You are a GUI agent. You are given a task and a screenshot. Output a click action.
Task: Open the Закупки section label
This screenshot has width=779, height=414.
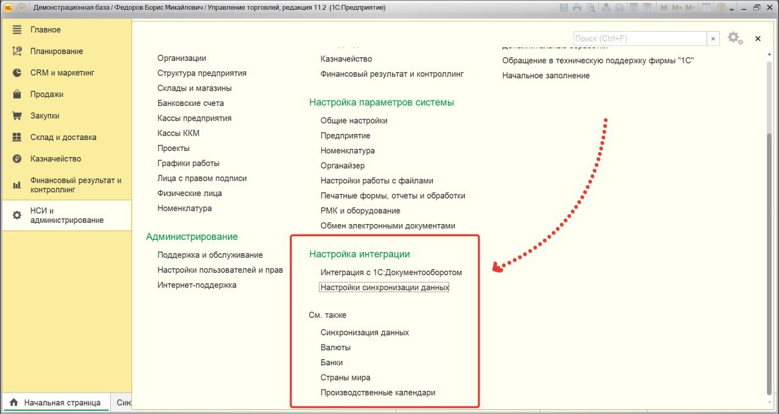click(x=45, y=116)
